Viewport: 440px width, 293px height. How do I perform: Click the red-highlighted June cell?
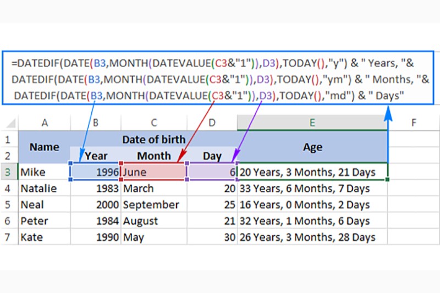pyautogui.click(x=153, y=172)
